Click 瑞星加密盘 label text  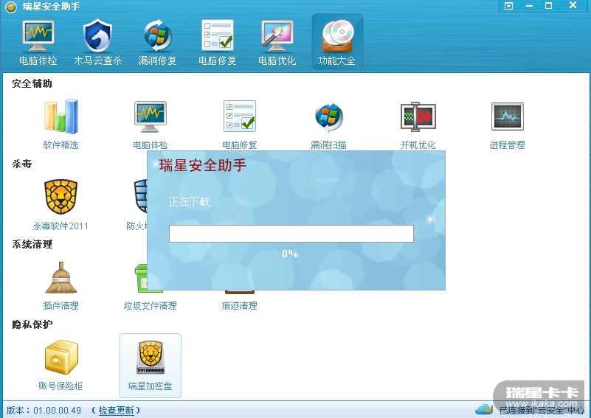point(151,386)
